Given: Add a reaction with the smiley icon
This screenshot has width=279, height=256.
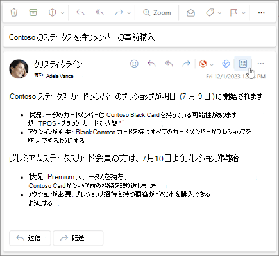Looking at the screenshot, I should 134,64.
